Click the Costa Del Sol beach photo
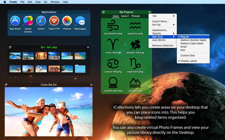Viewport: 225px width, 140px height. 49,111
